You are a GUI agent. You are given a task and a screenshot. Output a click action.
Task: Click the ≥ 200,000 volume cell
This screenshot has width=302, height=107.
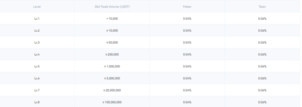(112, 55)
